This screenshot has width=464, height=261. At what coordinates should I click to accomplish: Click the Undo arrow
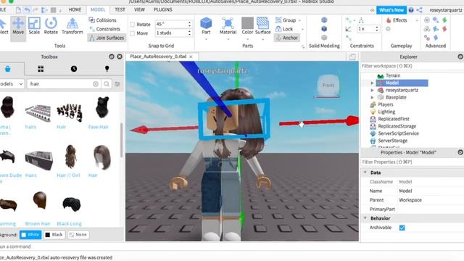pyautogui.click(x=28, y=10)
